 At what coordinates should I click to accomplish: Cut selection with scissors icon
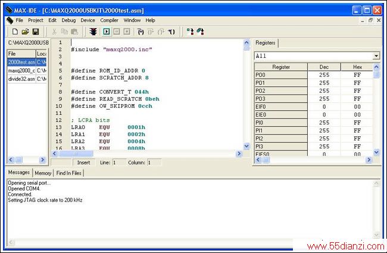[54, 32]
